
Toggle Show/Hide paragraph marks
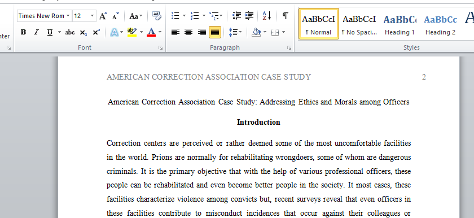[285, 16]
